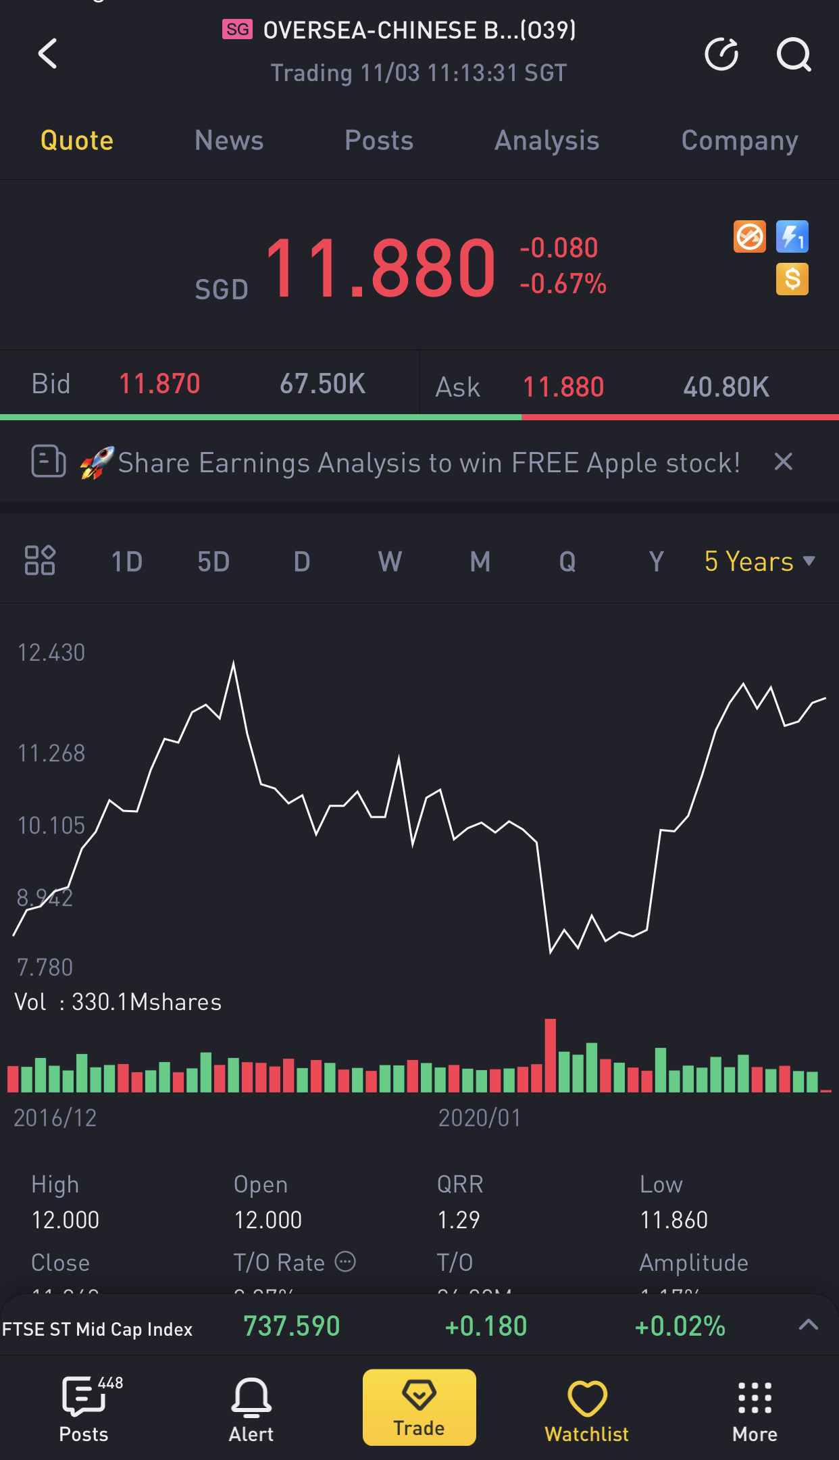Tap the T/O Rate info icon
The height and width of the screenshot is (1460, 839).
point(345,1261)
